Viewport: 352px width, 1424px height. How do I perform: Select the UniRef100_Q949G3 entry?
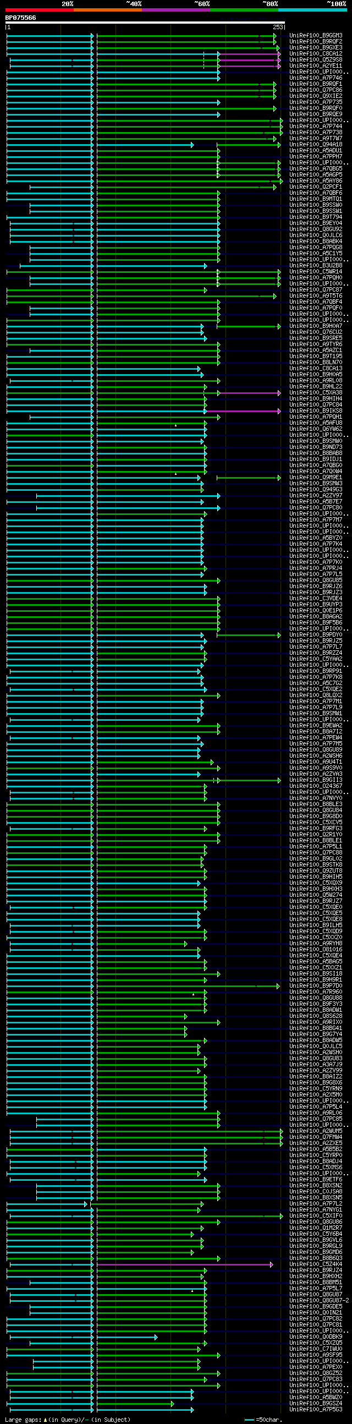[x=316, y=490]
